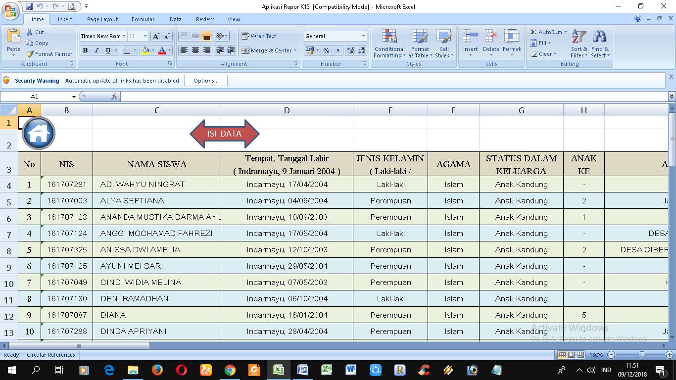Switch to the Page Layout ribbon tab
Screen dimensions: 676x380
tap(102, 19)
